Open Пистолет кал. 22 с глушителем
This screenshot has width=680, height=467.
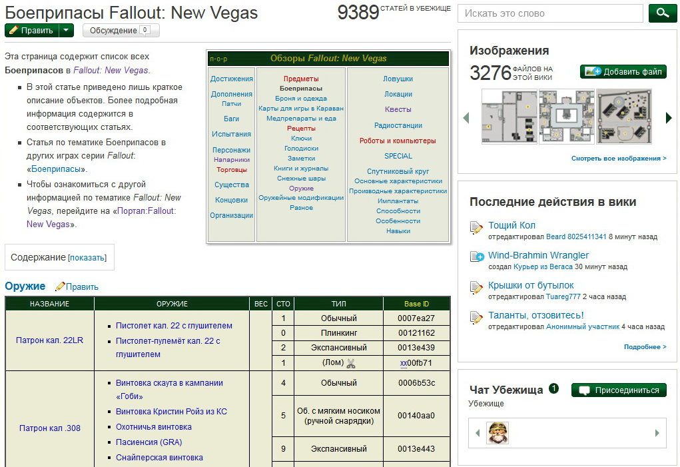(174, 326)
